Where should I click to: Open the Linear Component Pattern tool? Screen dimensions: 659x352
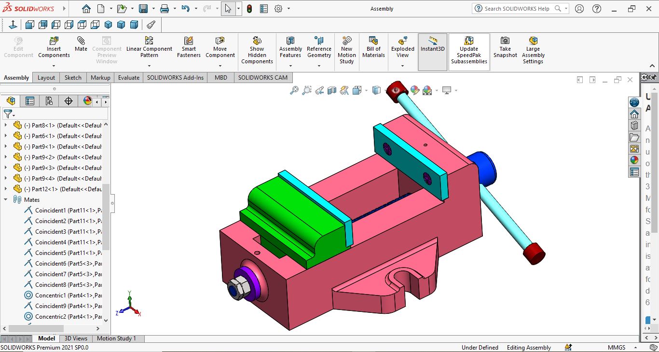149,47
